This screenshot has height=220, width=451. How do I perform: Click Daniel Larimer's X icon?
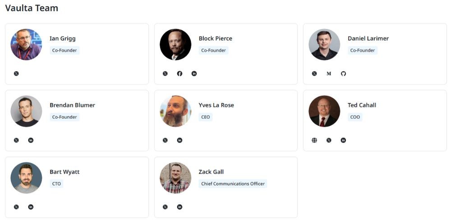314,73
